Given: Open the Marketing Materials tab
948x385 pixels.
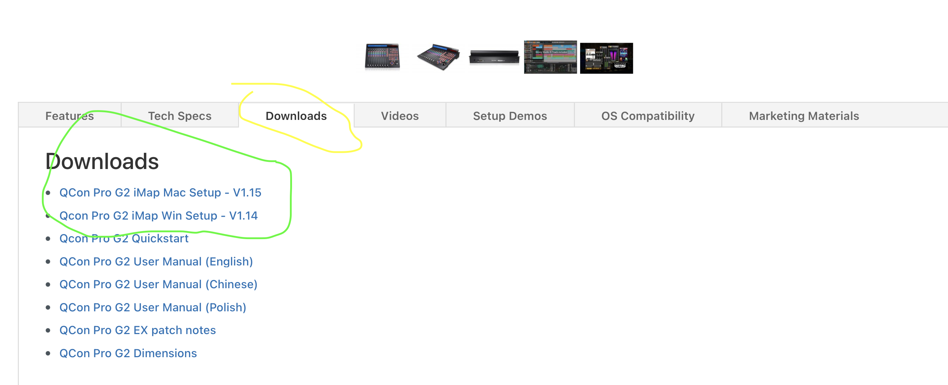Looking at the screenshot, I should click(x=804, y=116).
